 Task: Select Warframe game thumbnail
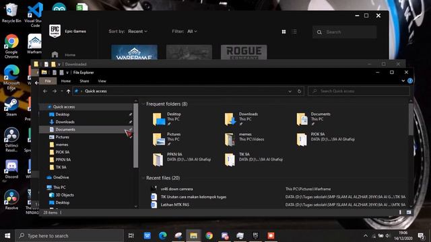(x=135, y=52)
